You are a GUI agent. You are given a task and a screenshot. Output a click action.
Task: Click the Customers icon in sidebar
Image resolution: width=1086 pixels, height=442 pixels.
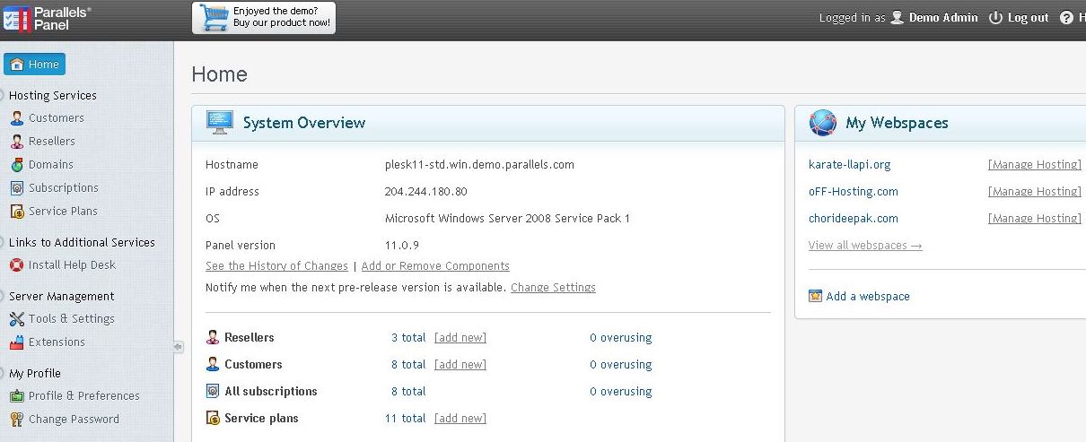click(x=16, y=118)
